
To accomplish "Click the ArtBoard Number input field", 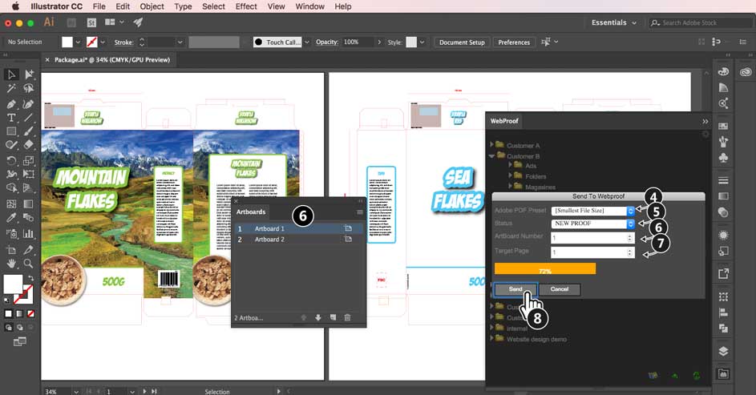I will (588, 238).
